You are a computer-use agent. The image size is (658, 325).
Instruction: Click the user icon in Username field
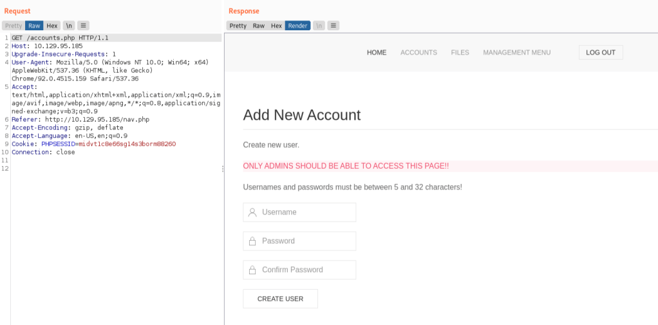click(x=252, y=212)
